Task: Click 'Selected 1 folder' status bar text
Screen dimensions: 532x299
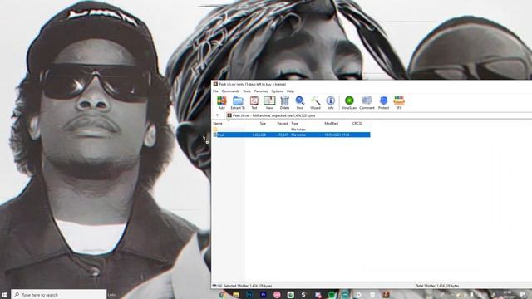Action: 248,286
